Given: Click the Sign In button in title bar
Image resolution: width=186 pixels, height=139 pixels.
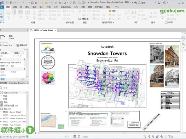Looking at the screenshot, I should [142, 3].
